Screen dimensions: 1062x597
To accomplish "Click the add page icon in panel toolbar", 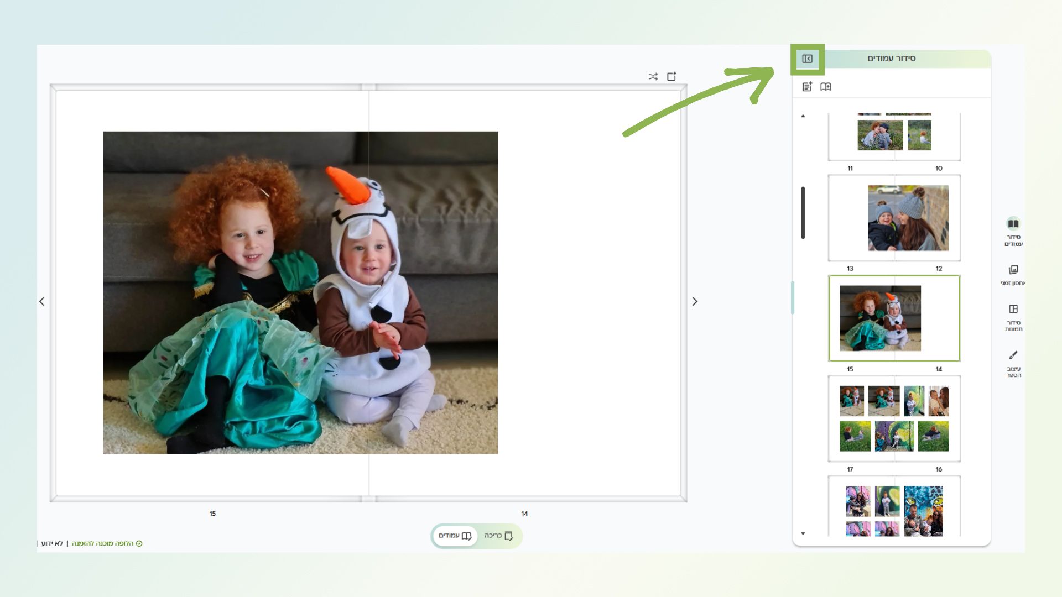I will point(807,87).
